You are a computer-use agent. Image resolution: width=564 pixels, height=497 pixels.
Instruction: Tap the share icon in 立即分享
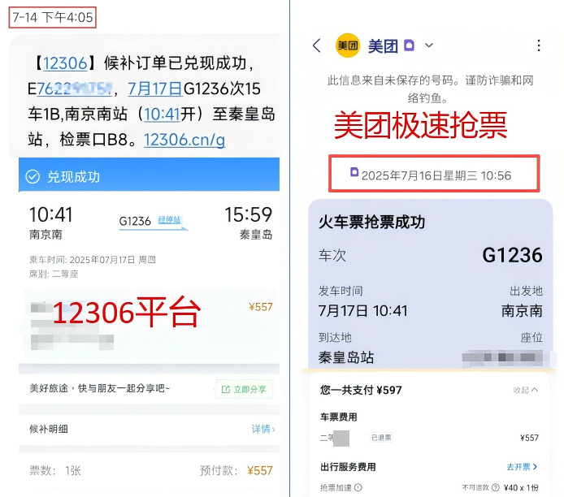tap(226, 389)
